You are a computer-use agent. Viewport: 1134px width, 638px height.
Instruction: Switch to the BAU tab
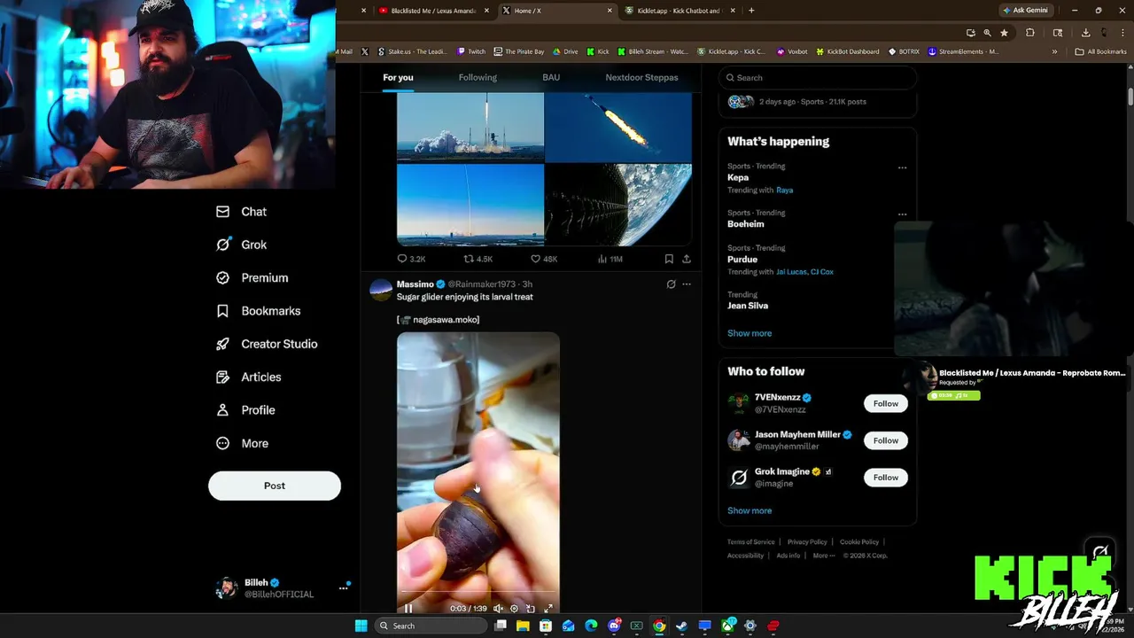551,77
